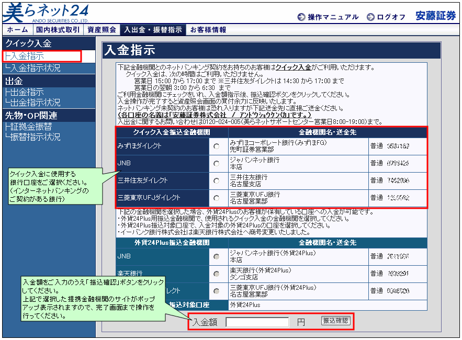
Task: Click the 操作マニュアル link
Action: click(333, 17)
